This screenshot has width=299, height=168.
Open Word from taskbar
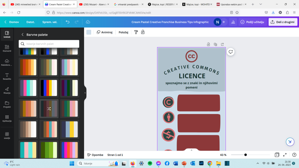[175, 163]
